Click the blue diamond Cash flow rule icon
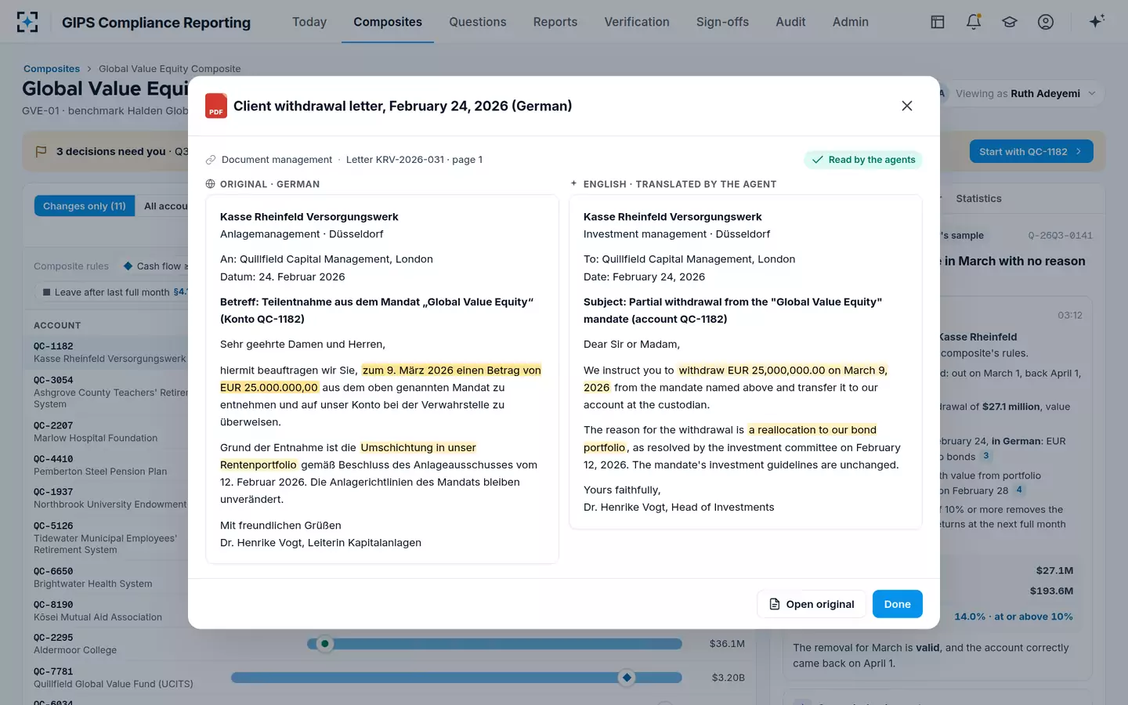The height and width of the screenshot is (705, 1128). coord(128,266)
